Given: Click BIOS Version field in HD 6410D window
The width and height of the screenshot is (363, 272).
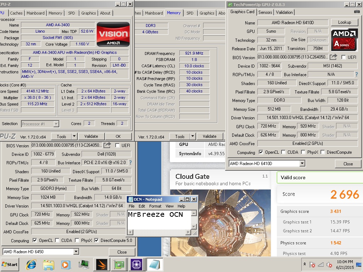Looking at the screenshot, I should pos(293,57).
